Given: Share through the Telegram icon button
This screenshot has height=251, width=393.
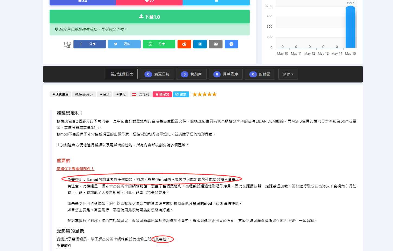Looking at the screenshot, I should [x=200, y=44].
